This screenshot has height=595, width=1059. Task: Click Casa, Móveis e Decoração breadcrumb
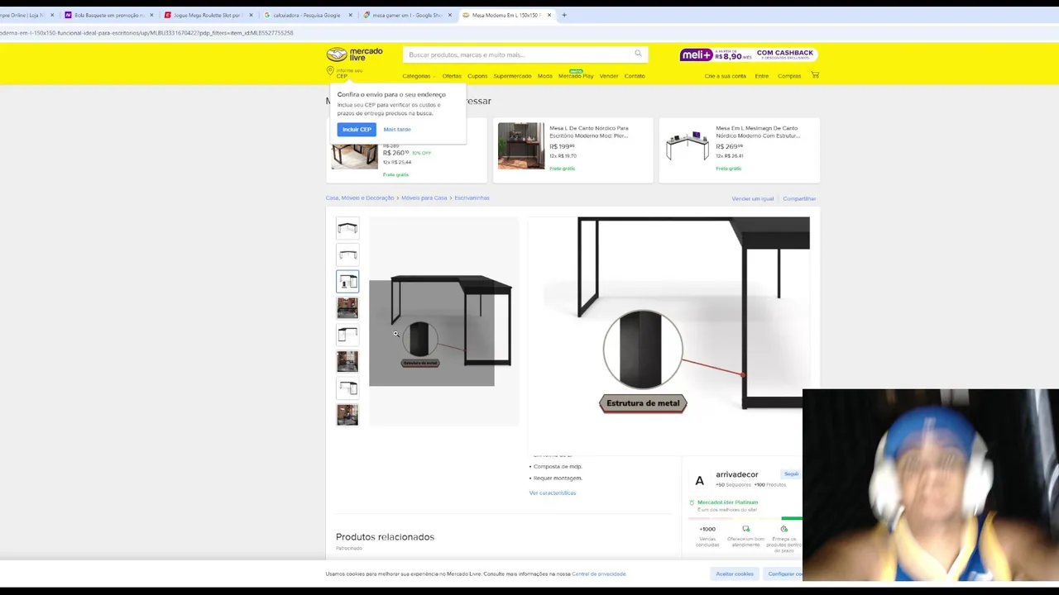(x=360, y=198)
